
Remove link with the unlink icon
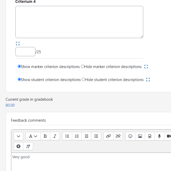point(118,136)
